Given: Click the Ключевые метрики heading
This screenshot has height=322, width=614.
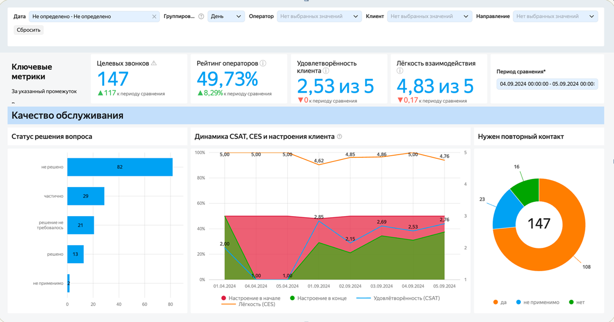Looking at the screenshot, I should pyautogui.click(x=32, y=71).
